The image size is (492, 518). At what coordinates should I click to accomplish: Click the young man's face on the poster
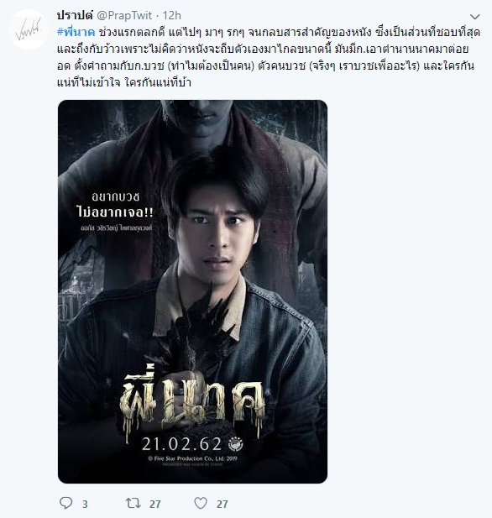coord(217,233)
